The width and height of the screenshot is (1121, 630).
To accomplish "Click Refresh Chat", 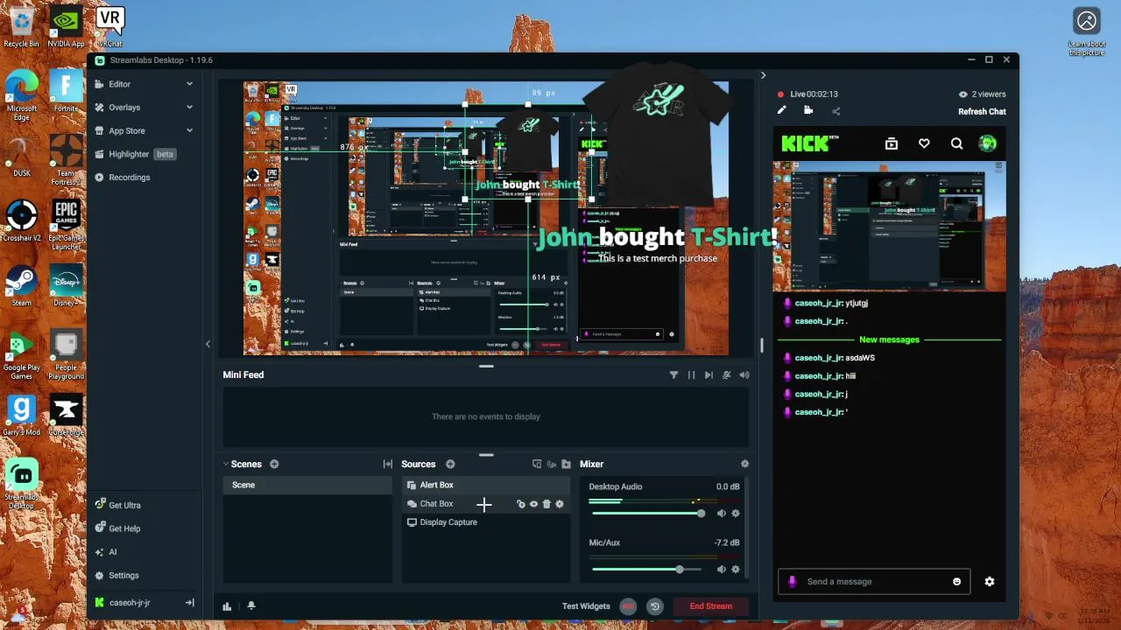I will 982,112.
